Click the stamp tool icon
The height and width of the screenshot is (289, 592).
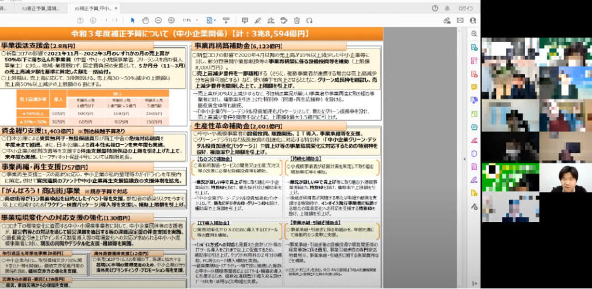tap(284, 20)
